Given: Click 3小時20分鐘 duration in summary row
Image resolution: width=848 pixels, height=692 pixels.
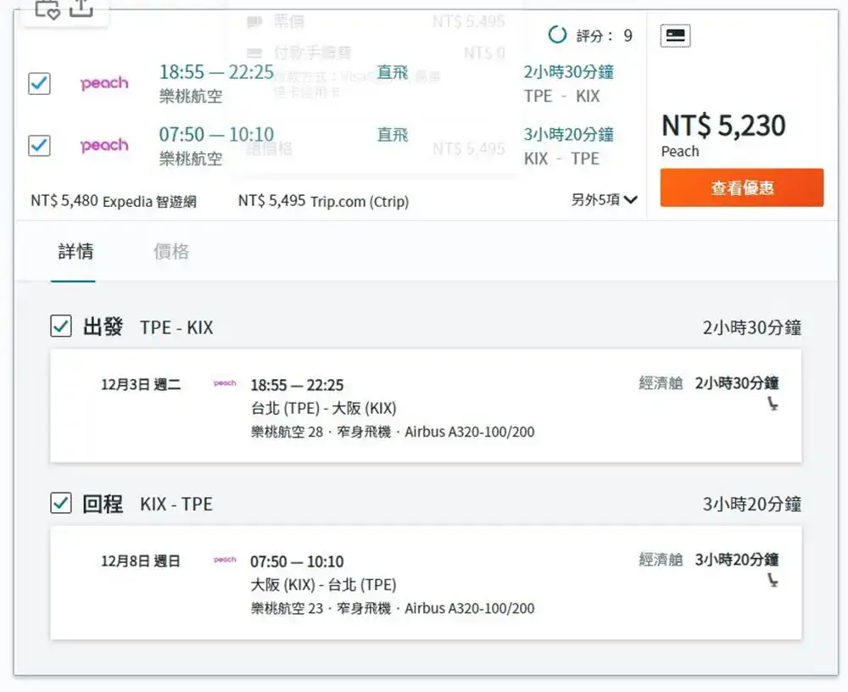Looking at the screenshot, I should point(568,134).
